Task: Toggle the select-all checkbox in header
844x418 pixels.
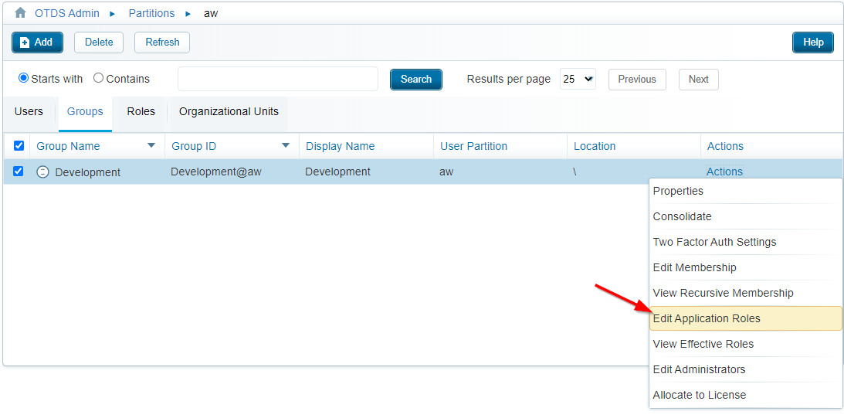Action: [19, 146]
